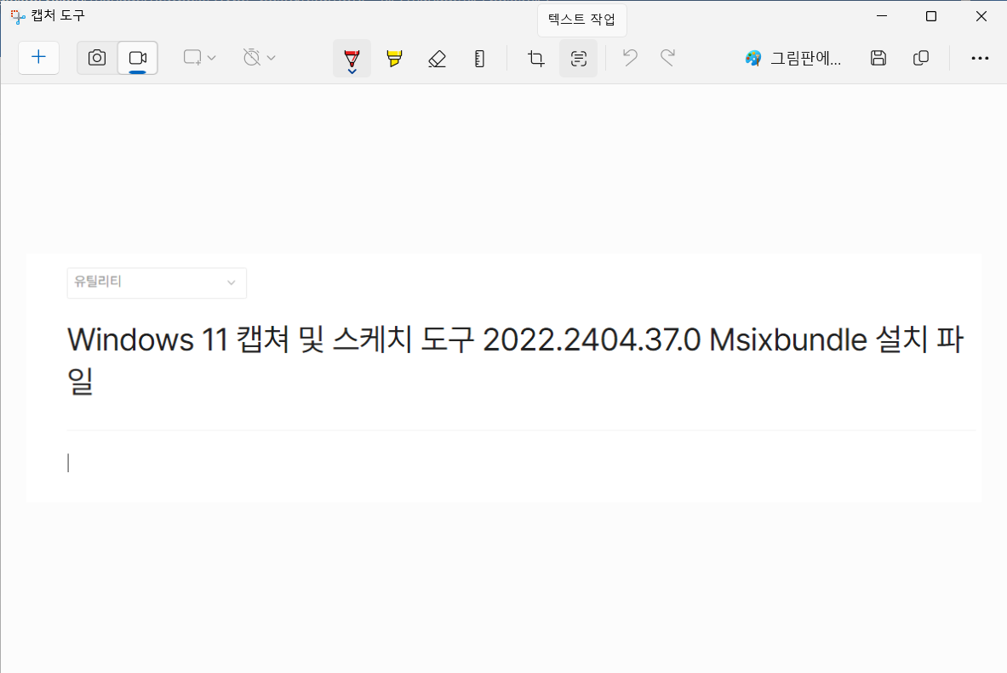Close the 캡처 도구 window
The image size is (1007, 673).
[981, 16]
